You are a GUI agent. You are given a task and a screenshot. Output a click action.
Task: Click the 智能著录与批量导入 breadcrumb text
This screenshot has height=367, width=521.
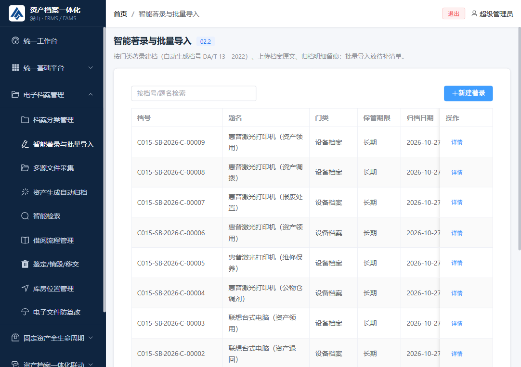pyautogui.click(x=169, y=14)
